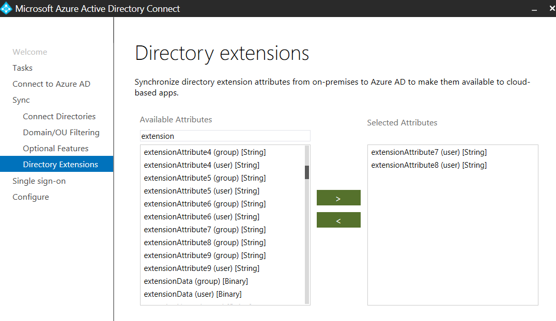Click the Azure AD Connect logo icon
Image resolution: width=556 pixels, height=321 pixels.
click(7, 8)
